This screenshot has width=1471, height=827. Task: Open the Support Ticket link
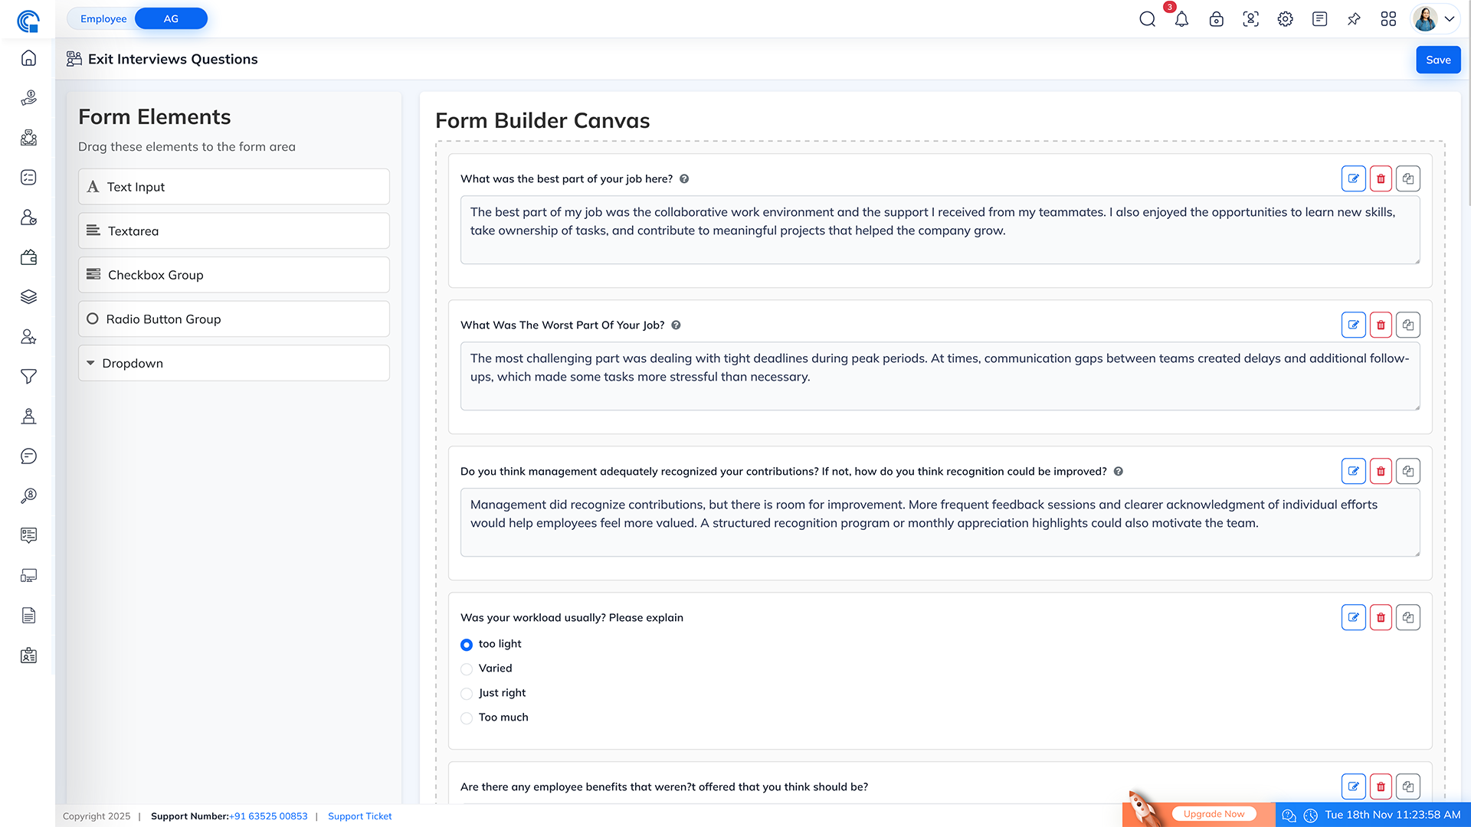pos(359,816)
